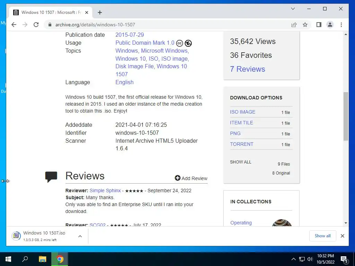
Task: Show hidden tray icons
Action: tap(293, 259)
